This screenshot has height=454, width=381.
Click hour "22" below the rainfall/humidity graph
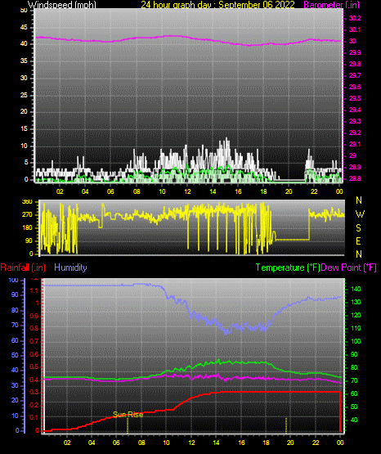[316, 443]
